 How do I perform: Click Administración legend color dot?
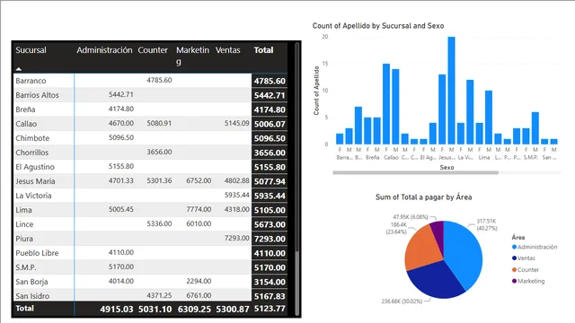point(514,247)
